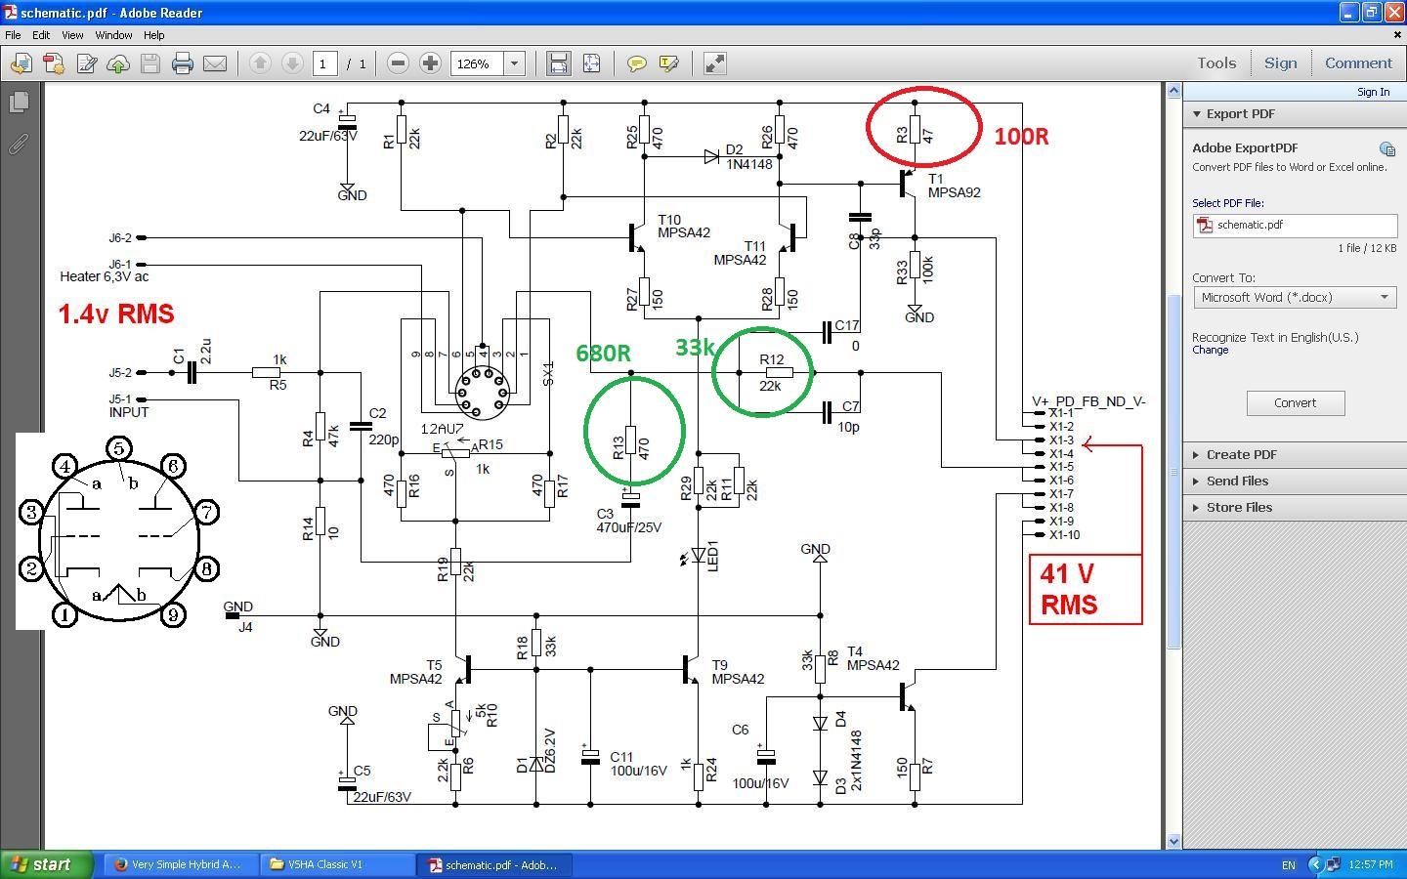Click the Select PDF File field

tap(1295, 225)
